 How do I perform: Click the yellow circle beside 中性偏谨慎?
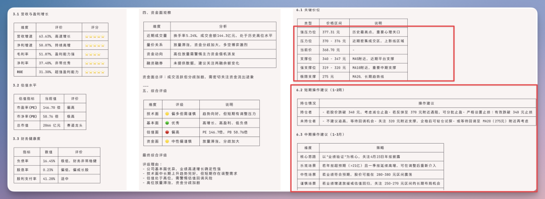pyautogui.click(x=167, y=142)
